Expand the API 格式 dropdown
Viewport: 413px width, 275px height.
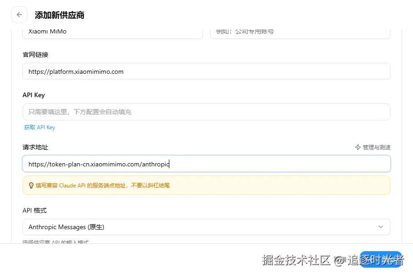click(206, 227)
